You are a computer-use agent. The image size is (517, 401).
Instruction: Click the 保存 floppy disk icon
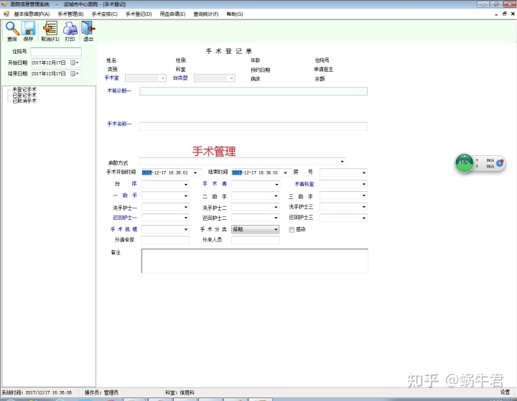[x=28, y=28]
